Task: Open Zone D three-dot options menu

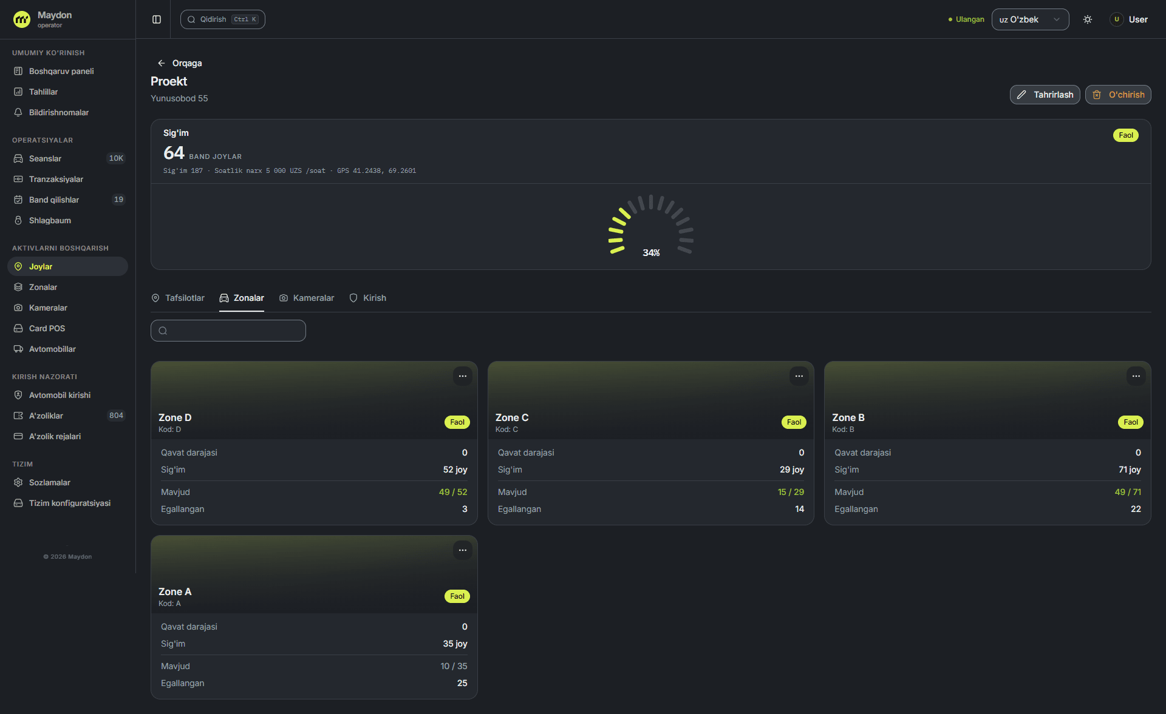Action: [x=463, y=376]
